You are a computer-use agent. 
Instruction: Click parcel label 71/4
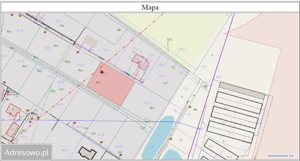[204, 67]
